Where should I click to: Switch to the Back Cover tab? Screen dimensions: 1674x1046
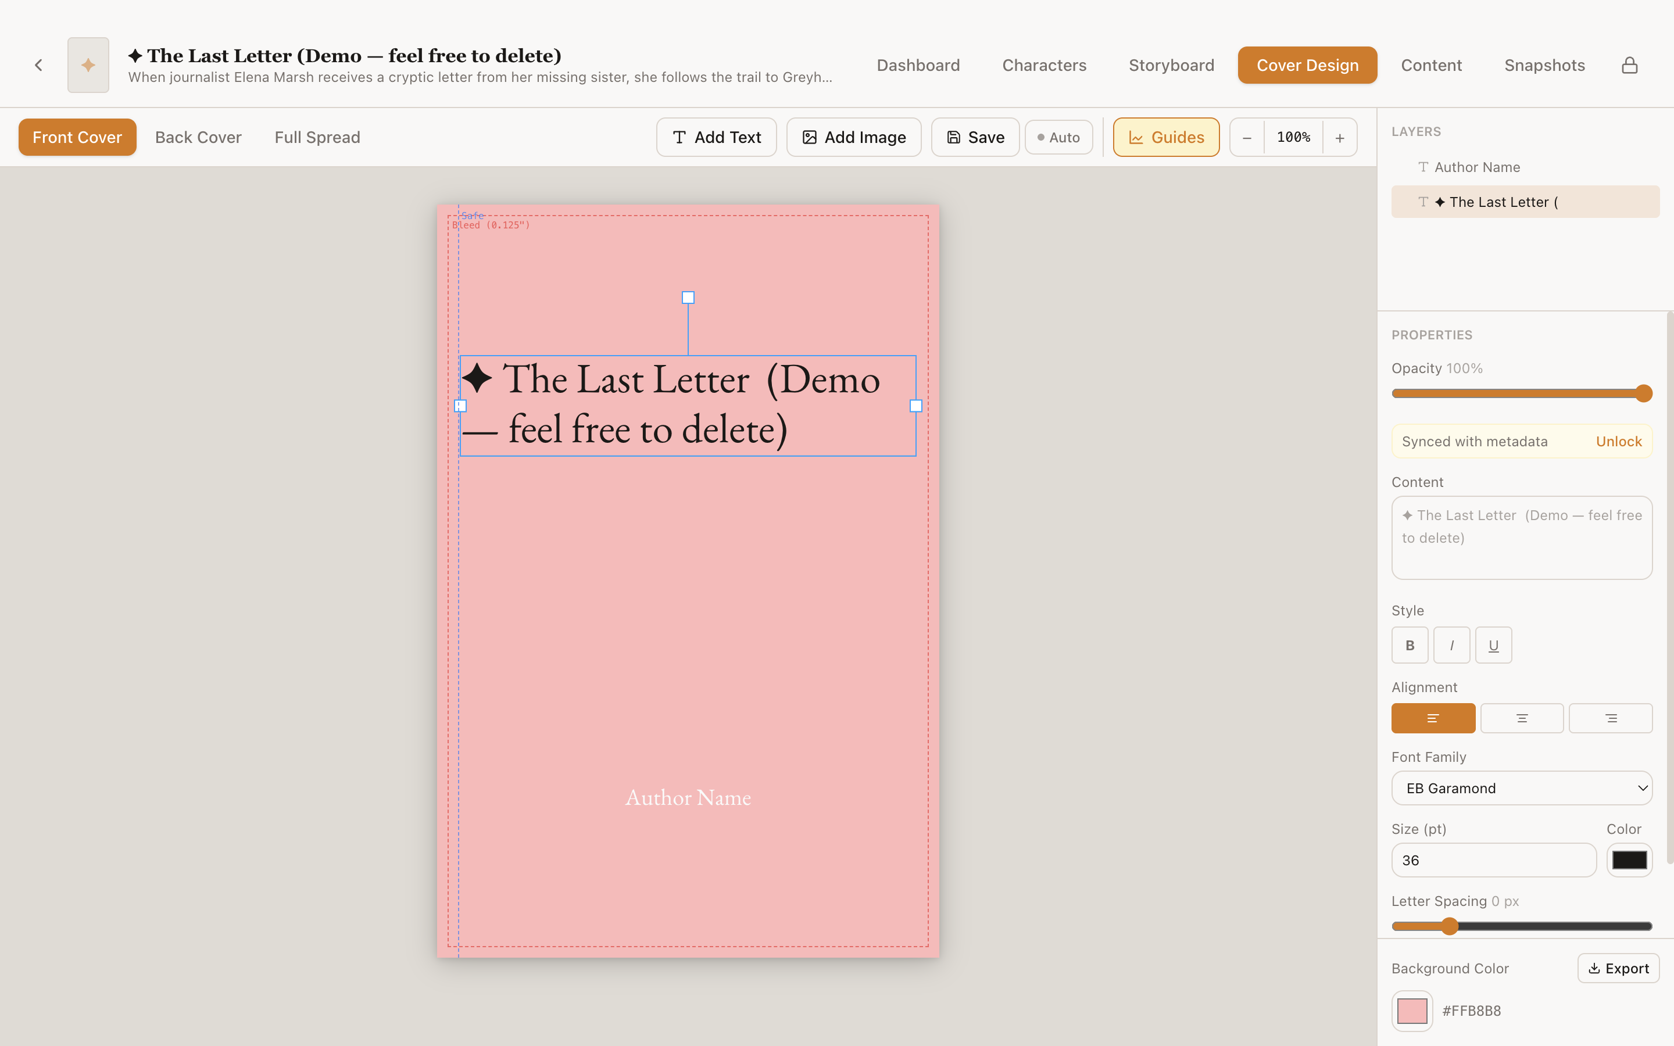199,137
